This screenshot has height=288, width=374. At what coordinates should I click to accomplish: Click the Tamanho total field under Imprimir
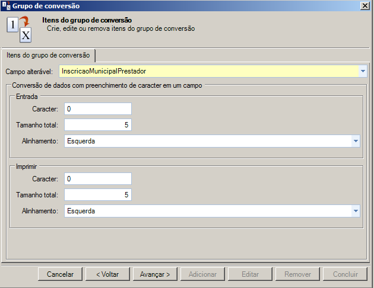pyautogui.click(x=98, y=195)
